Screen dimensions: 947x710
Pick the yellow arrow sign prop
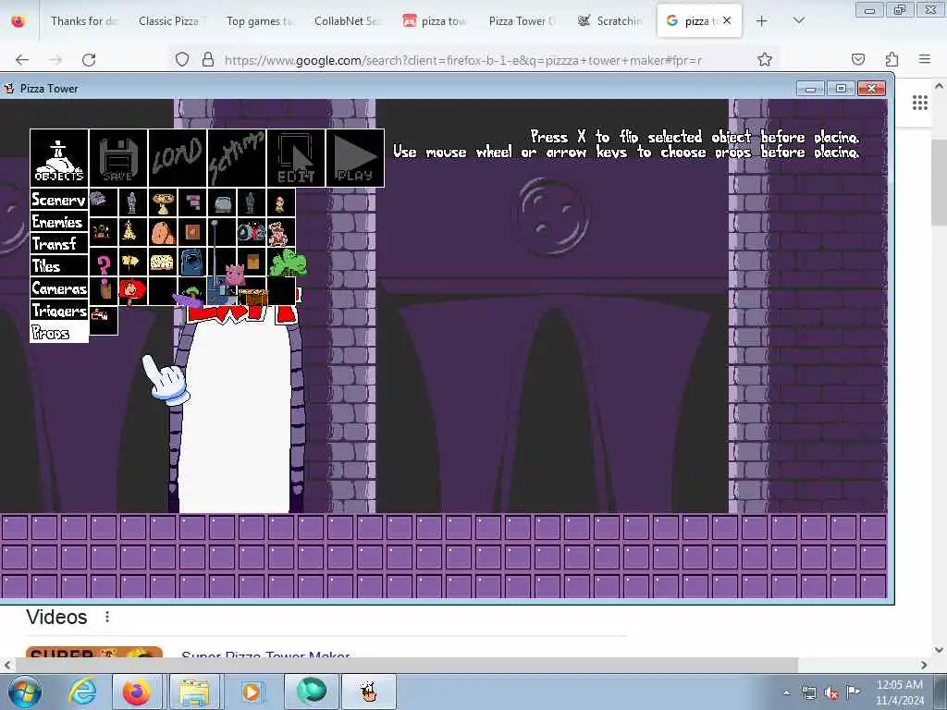pyautogui.click(x=131, y=262)
